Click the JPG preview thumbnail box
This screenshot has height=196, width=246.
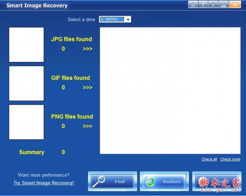coord(26,45)
